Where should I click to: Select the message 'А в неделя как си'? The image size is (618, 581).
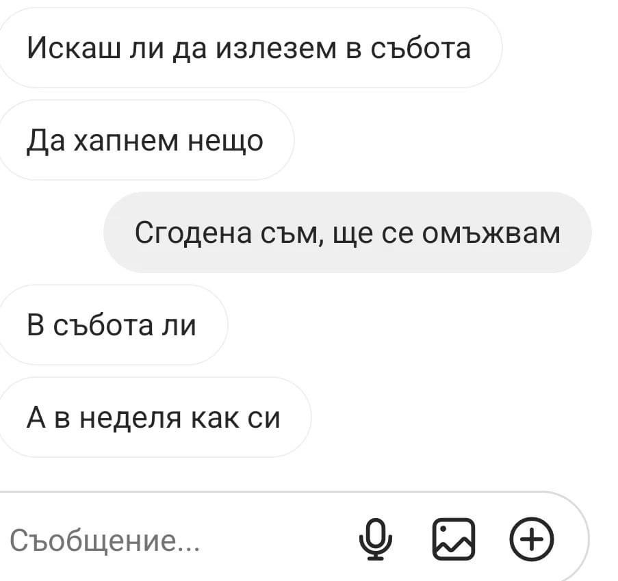click(154, 417)
